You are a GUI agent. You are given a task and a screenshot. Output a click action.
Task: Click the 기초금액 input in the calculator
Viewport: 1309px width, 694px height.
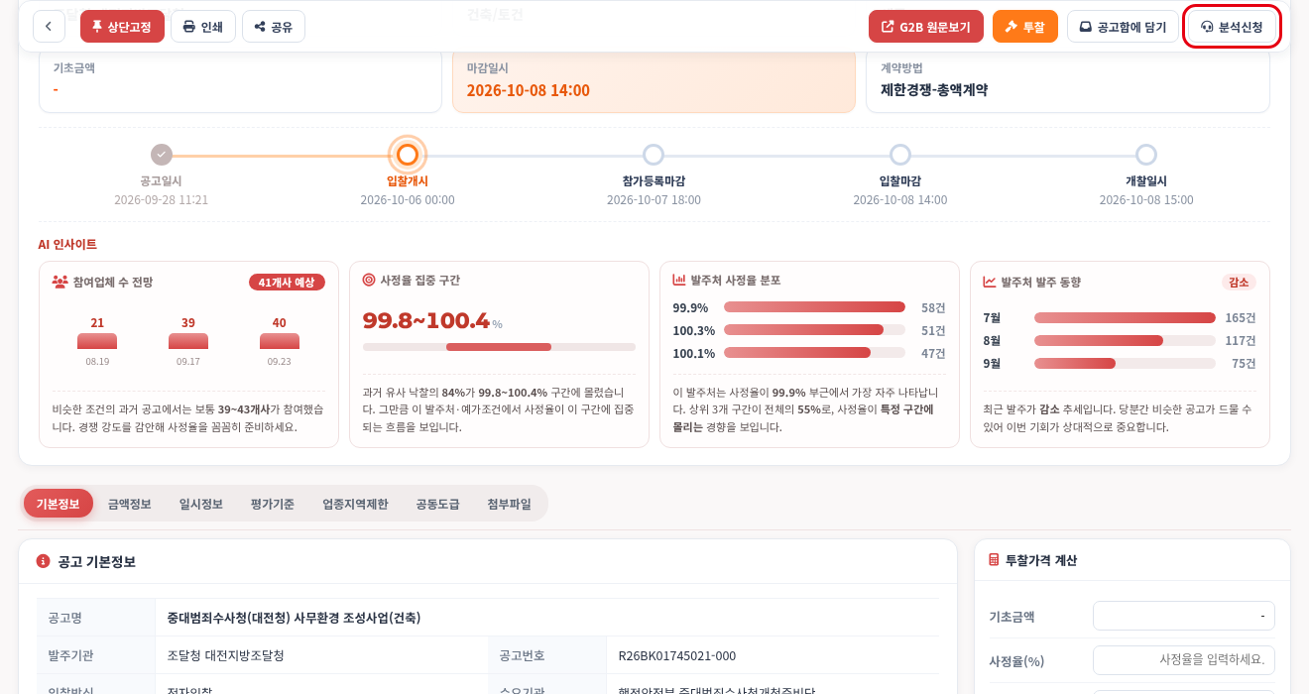pos(1184,616)
